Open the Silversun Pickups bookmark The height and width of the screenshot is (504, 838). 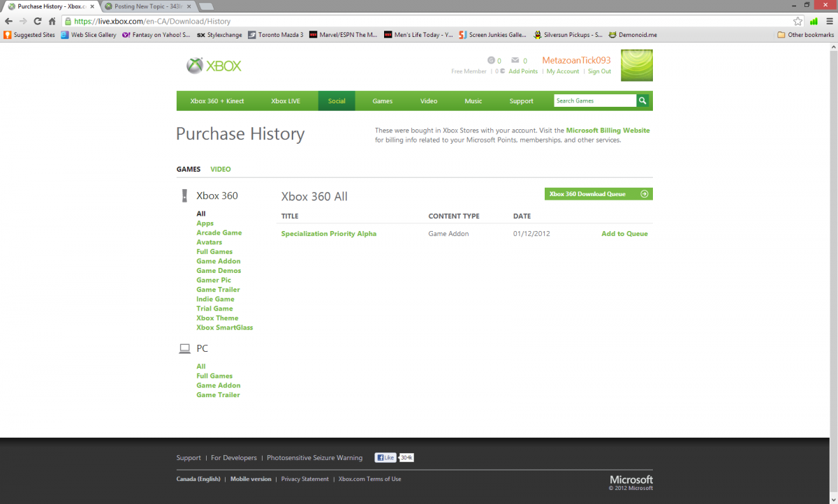pyautogui.click(x=568, y=34)
